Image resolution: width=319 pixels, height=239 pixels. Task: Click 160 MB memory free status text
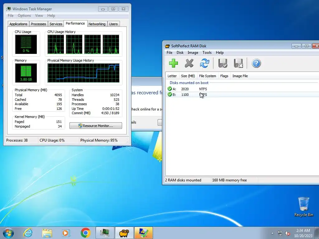click(229, 180)
